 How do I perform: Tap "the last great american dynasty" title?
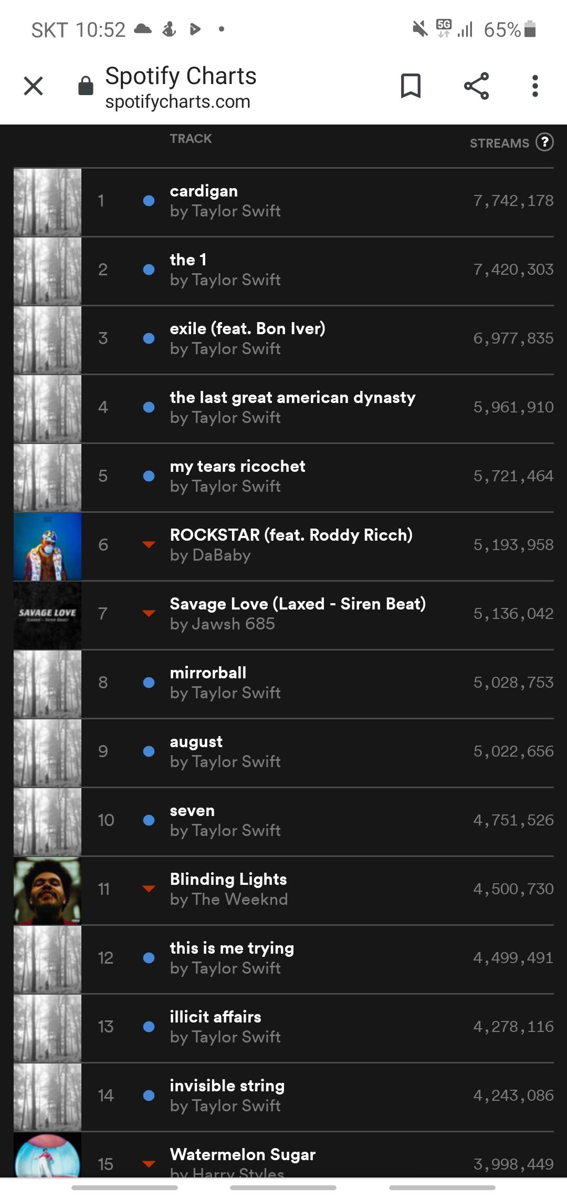point(292,397)
